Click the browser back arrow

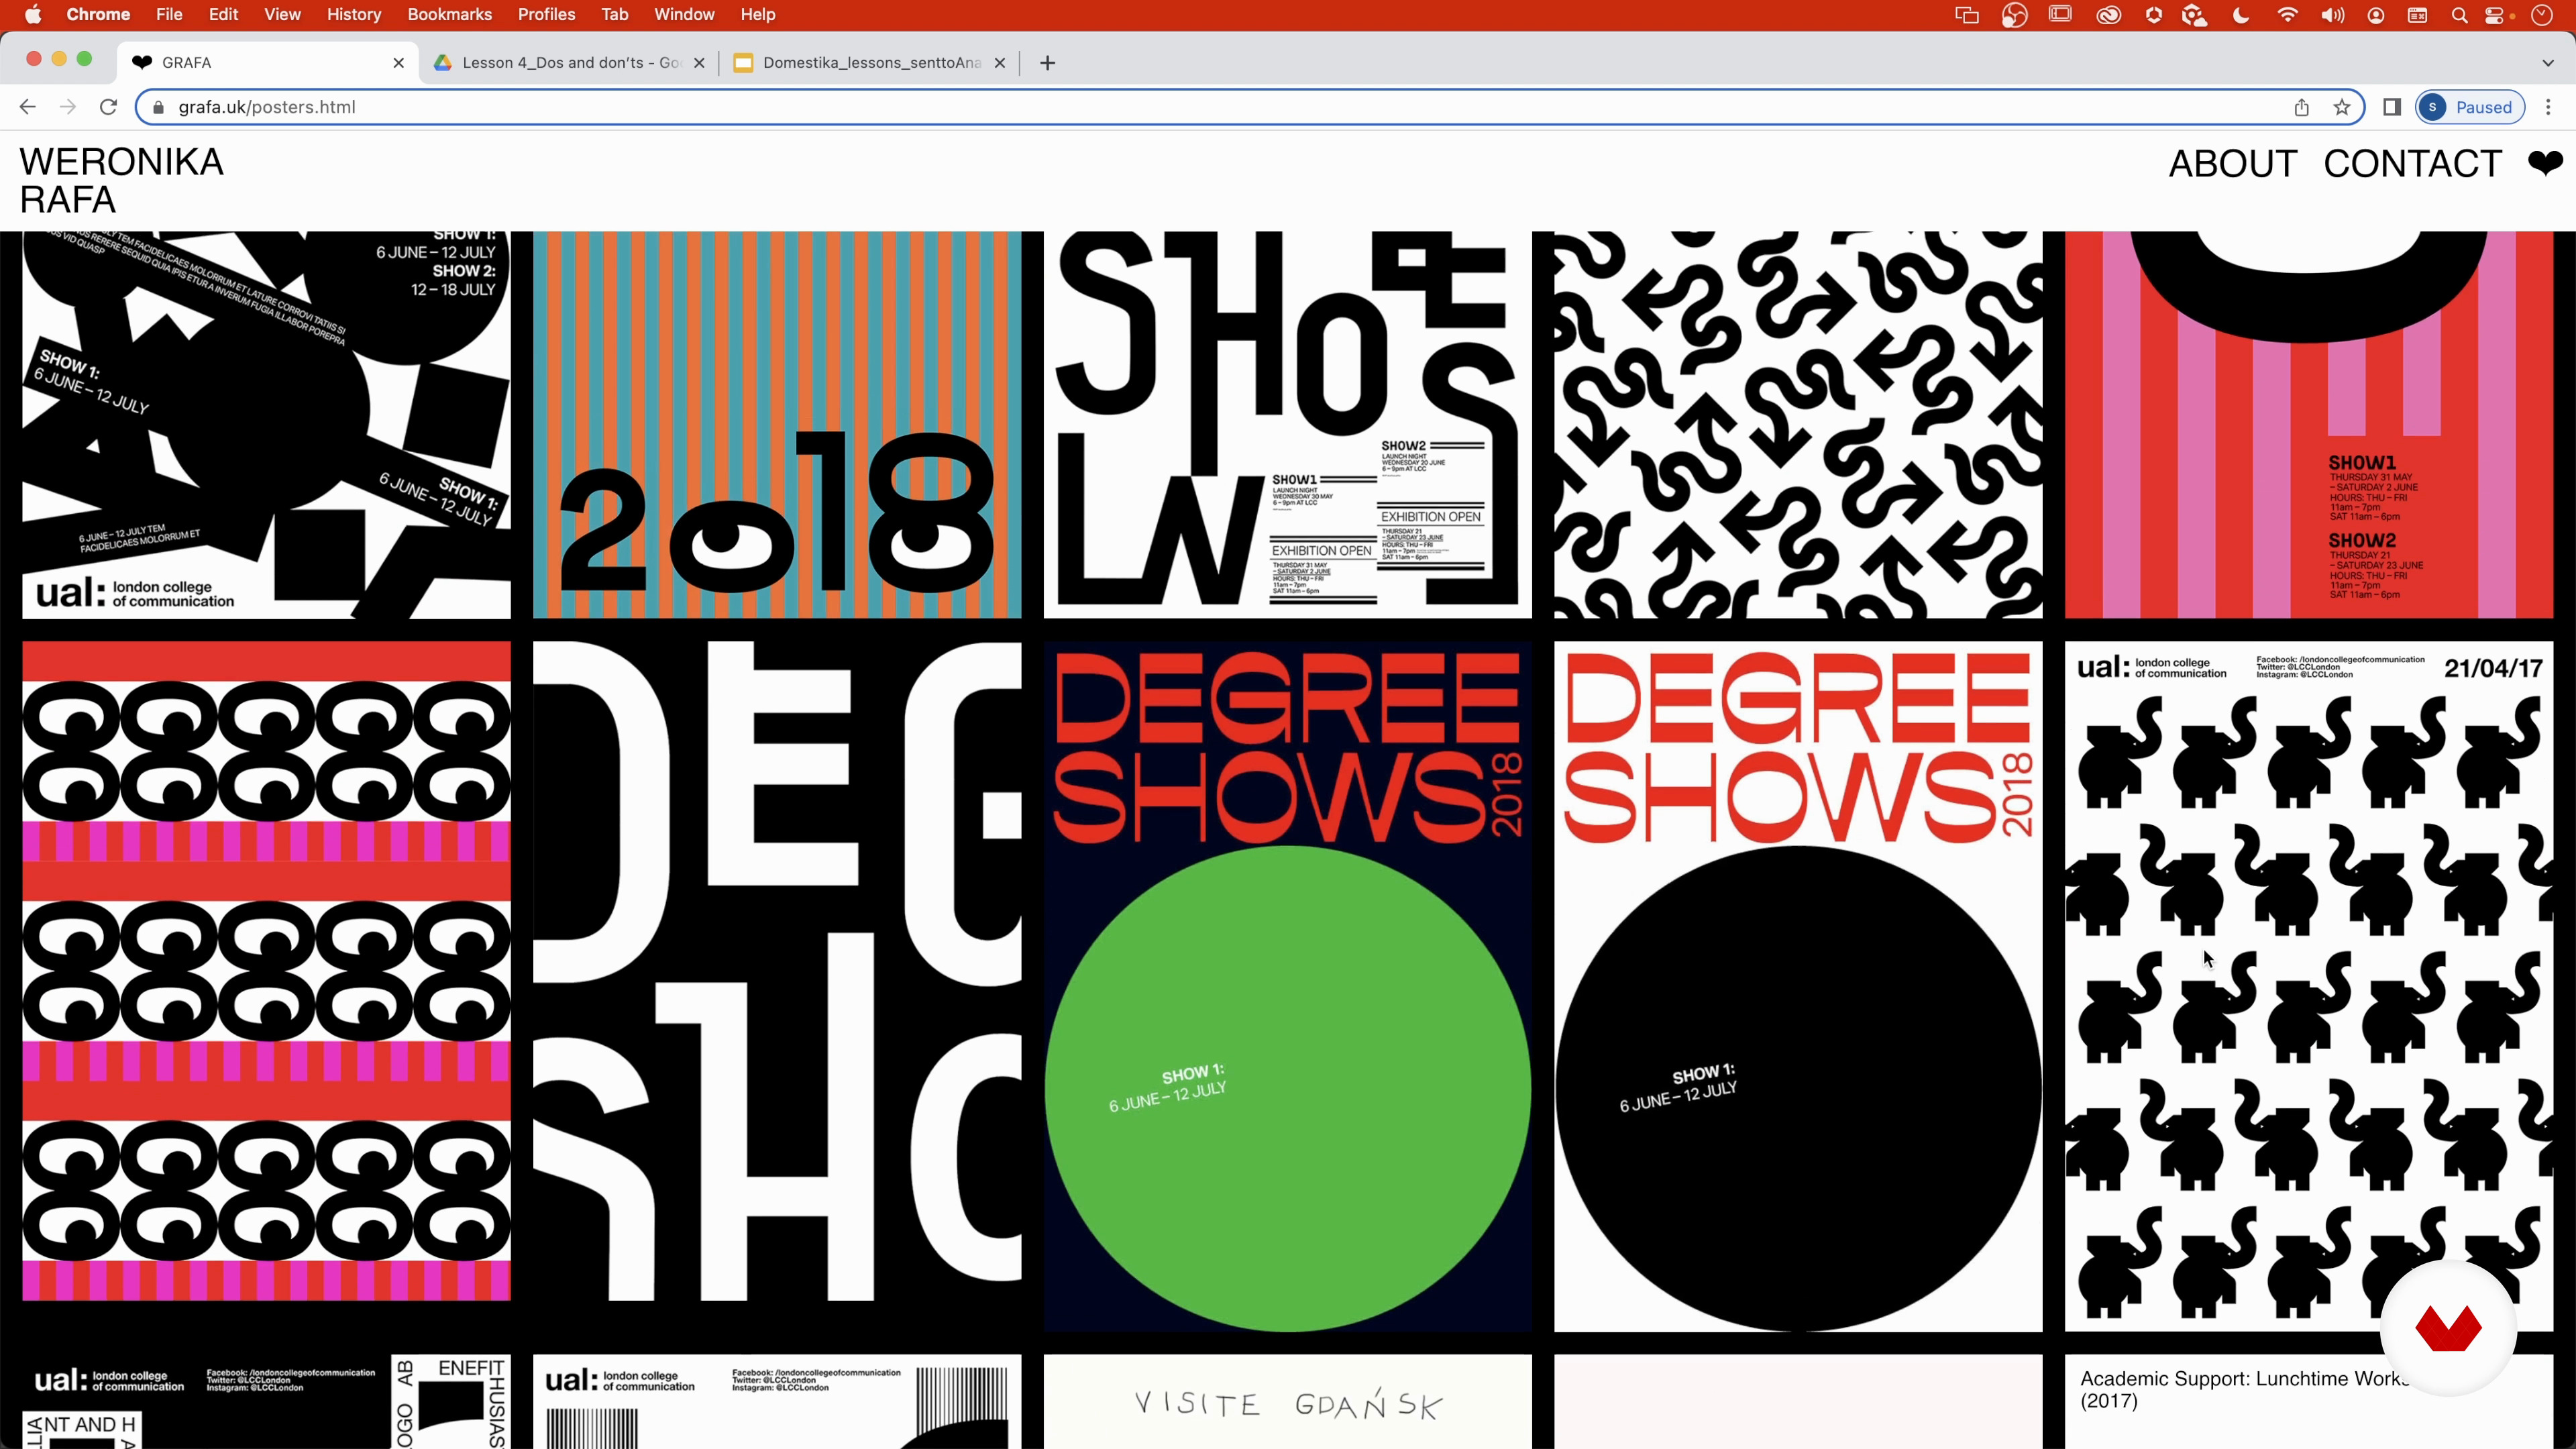(x=27, y=107)
